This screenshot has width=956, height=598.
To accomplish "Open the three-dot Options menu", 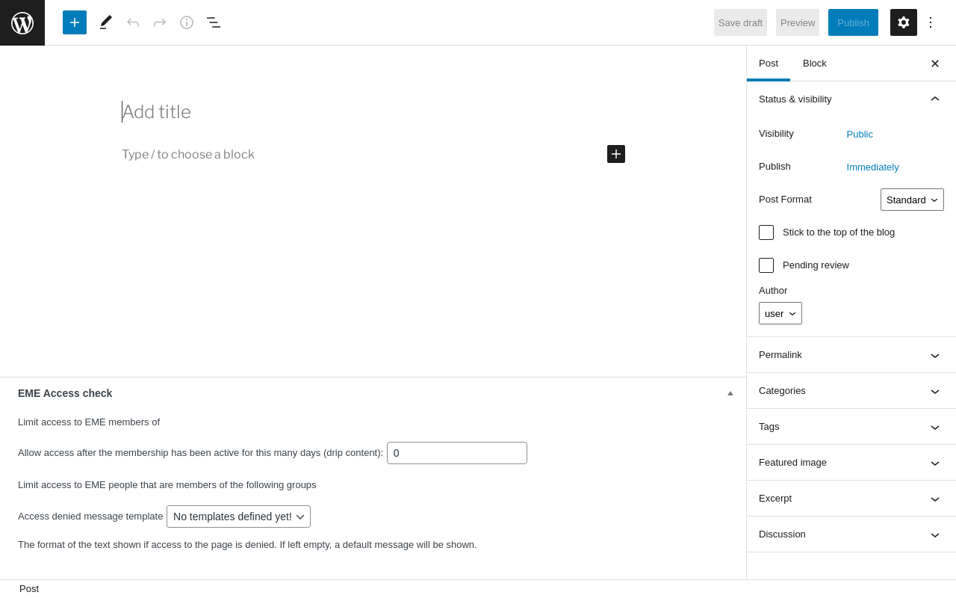I will (931, 22).
